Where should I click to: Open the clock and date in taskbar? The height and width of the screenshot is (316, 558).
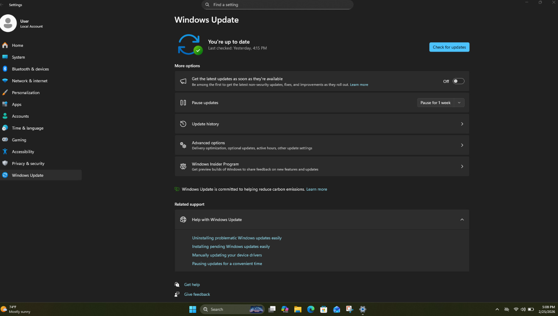click(546, 309)
